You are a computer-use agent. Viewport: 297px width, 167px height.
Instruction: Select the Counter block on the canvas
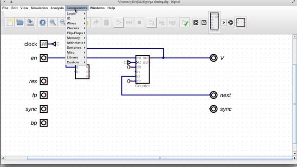(142, 70)
